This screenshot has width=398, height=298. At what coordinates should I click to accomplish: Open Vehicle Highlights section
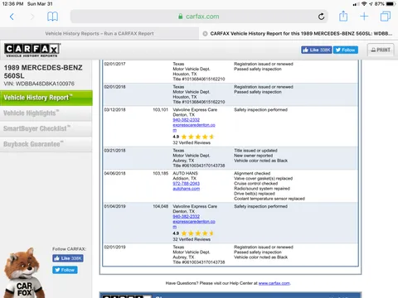46,113
